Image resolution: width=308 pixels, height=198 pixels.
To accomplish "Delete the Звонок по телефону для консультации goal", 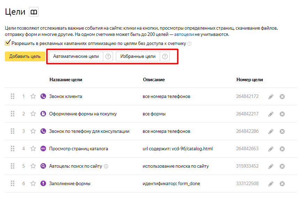I will tap(282, 131).
